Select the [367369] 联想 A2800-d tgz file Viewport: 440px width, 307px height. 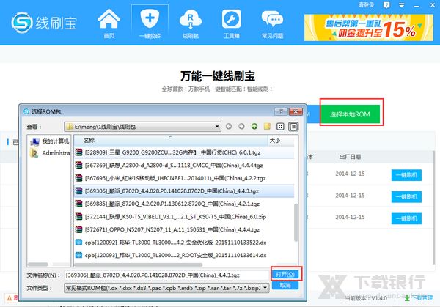coord(184,165)
